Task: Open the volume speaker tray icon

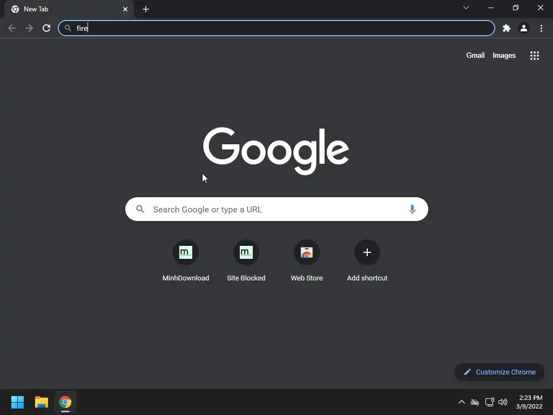Action: [x=503, y=402]
